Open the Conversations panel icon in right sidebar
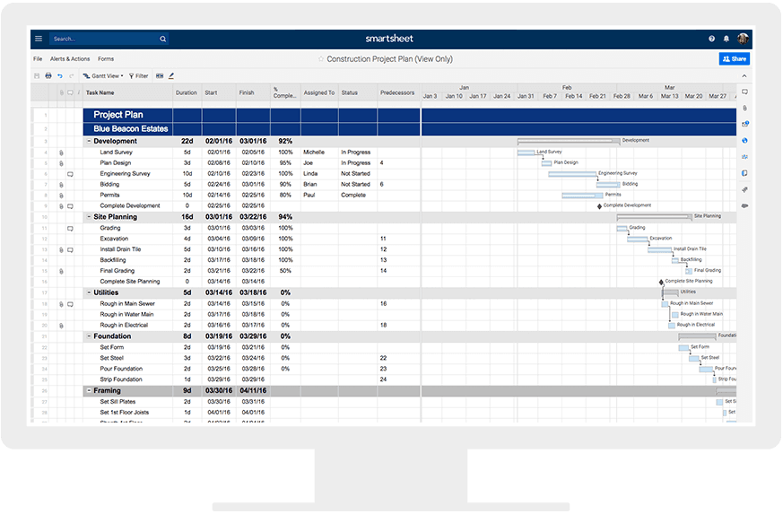Screen dimensions: 783x514 coord(744,92)
